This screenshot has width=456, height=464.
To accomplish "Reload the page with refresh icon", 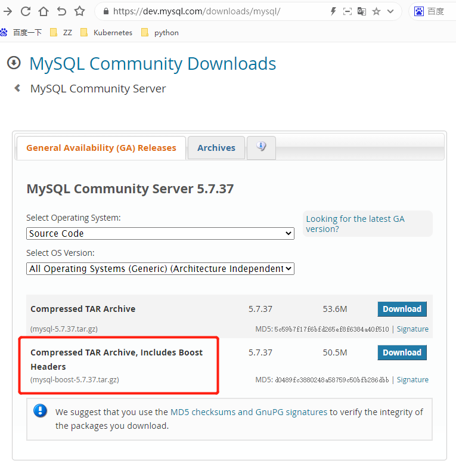I will tap(26, 11).
